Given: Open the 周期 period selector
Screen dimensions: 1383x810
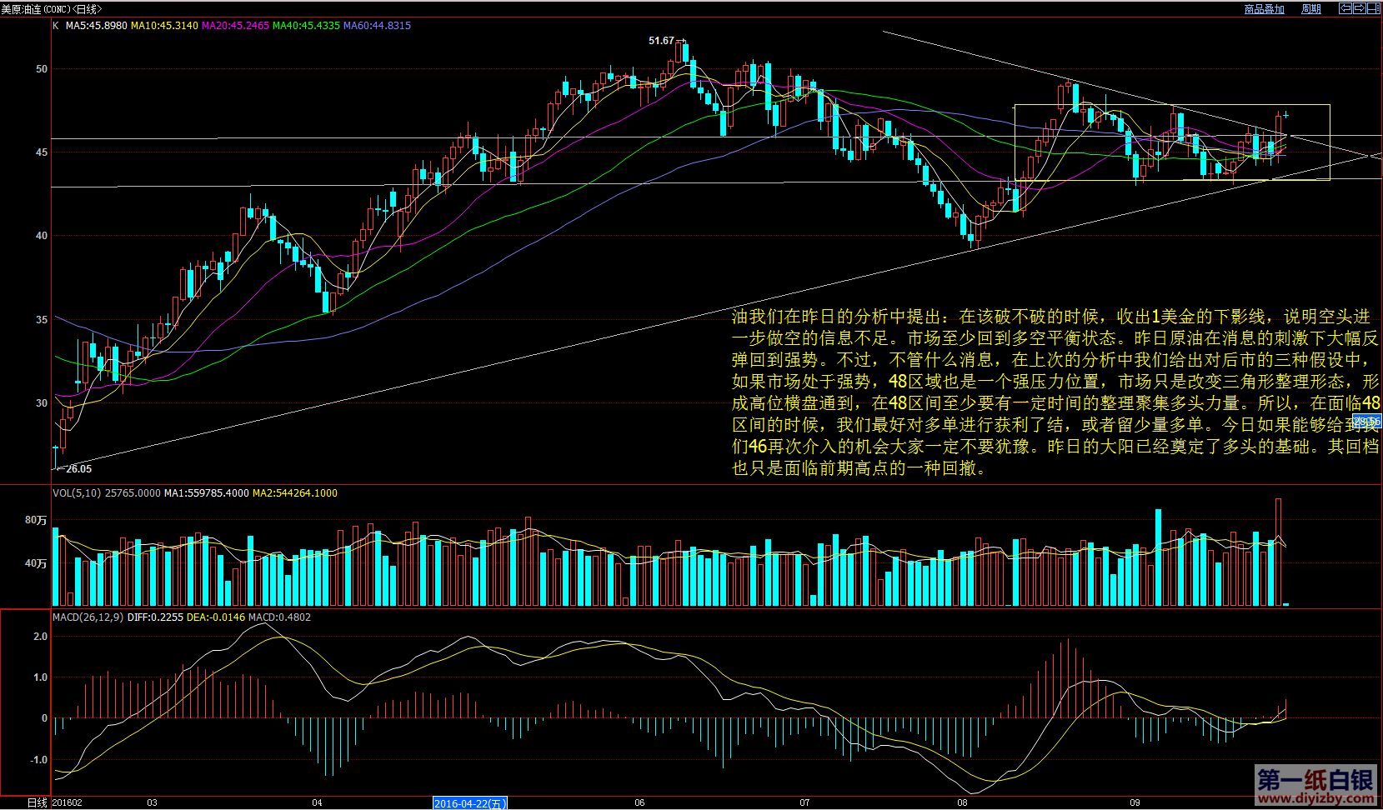Looking at the screenshot, I should tap(1311, 9).
